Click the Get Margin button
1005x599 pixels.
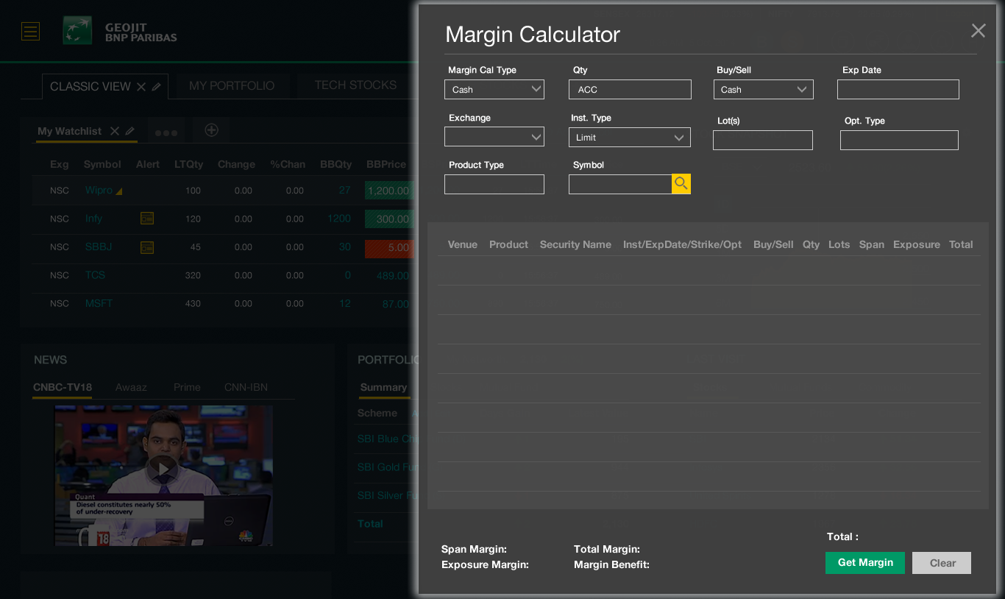coord(864,563)
